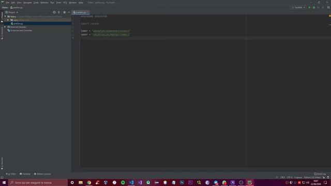
Task: Open the Event Log
Action: pyautogui.click(x=320, y=174)
